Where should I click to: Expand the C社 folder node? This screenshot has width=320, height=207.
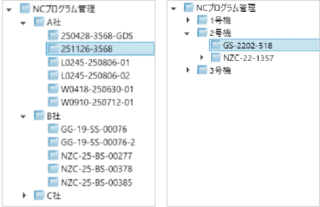point(25,195)
